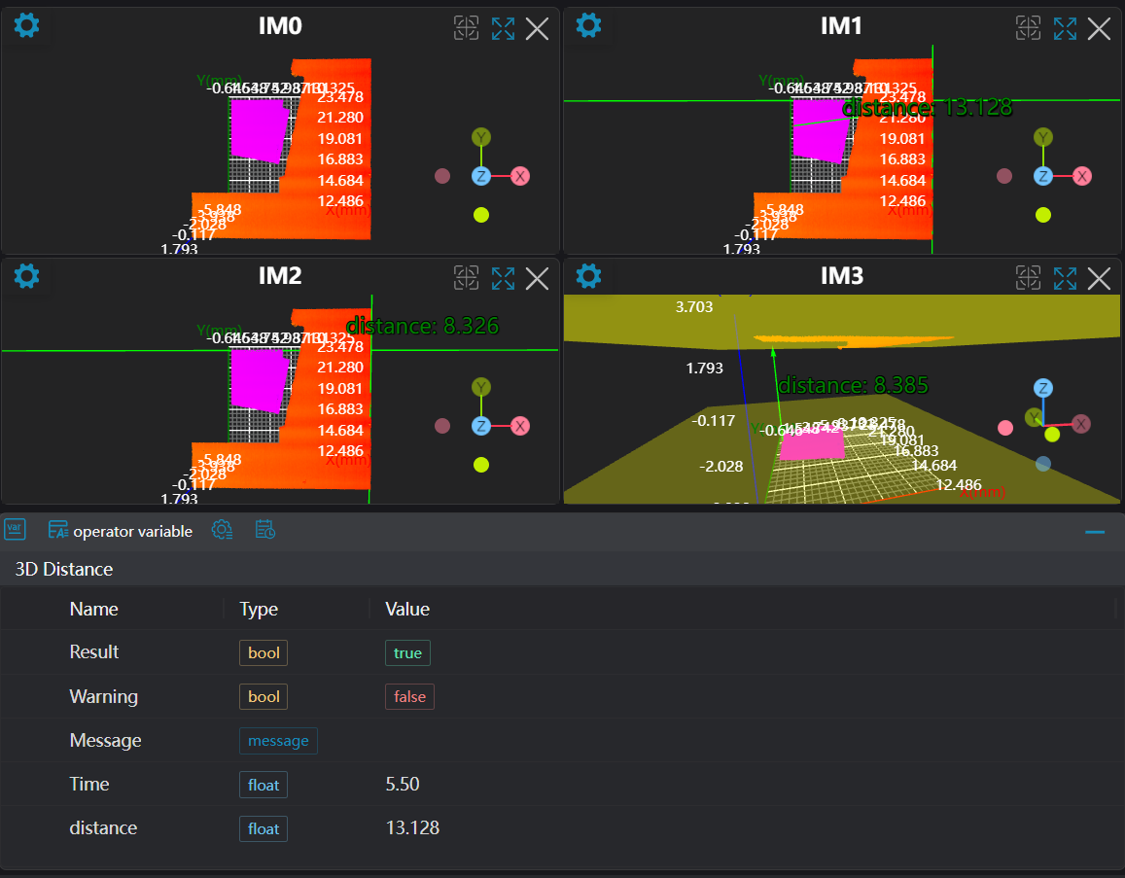Select Y axis on IM1 orientation gizmo
This screenshot has height=878, width=1125.
[x=1043, y=137]
